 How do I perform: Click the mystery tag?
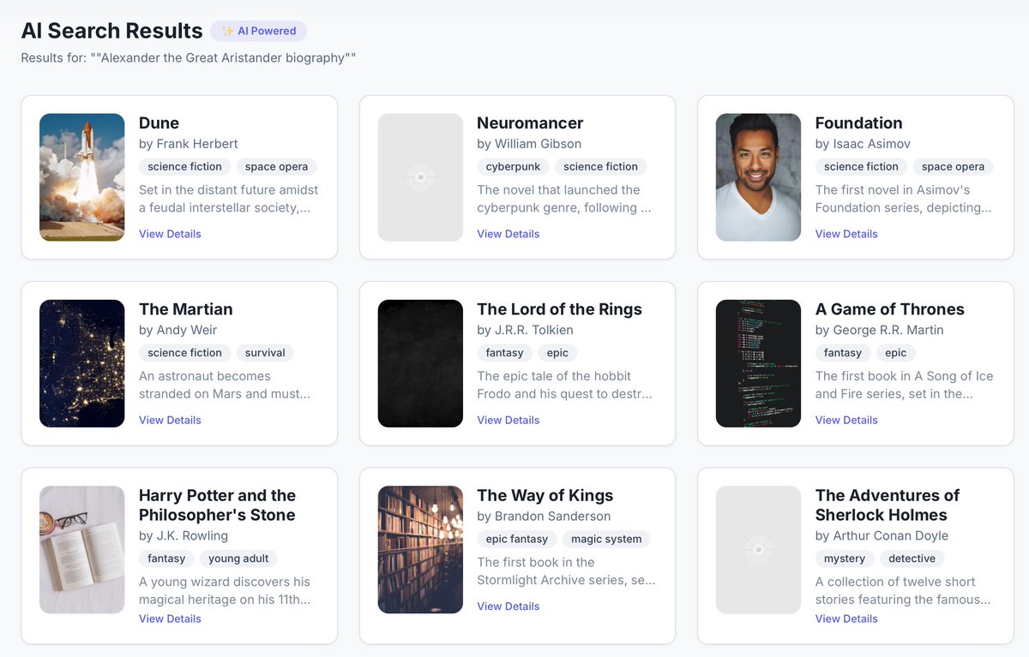[x=845, y=558]
